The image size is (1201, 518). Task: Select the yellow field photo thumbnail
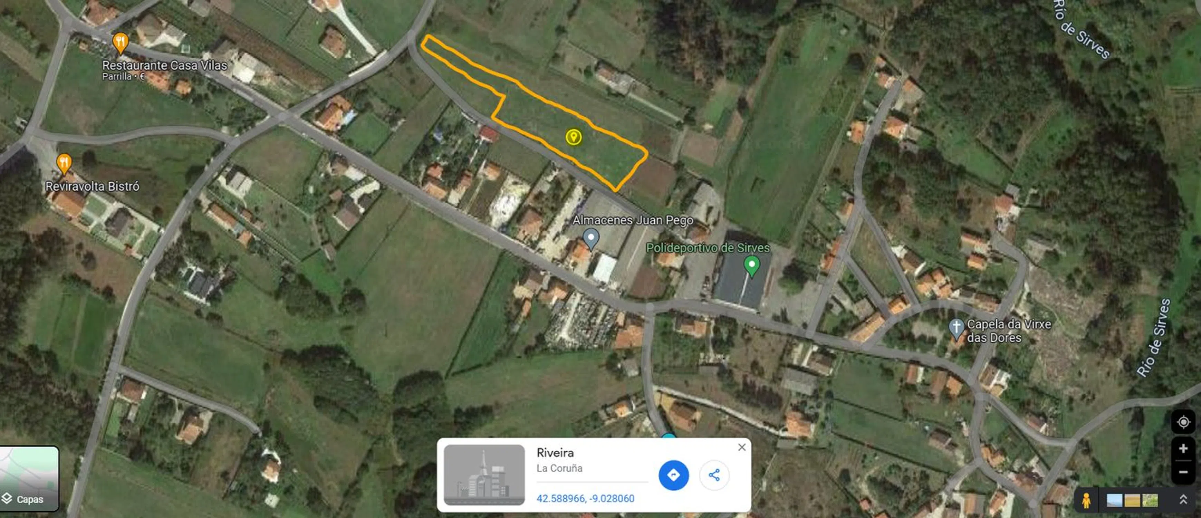1133,500
